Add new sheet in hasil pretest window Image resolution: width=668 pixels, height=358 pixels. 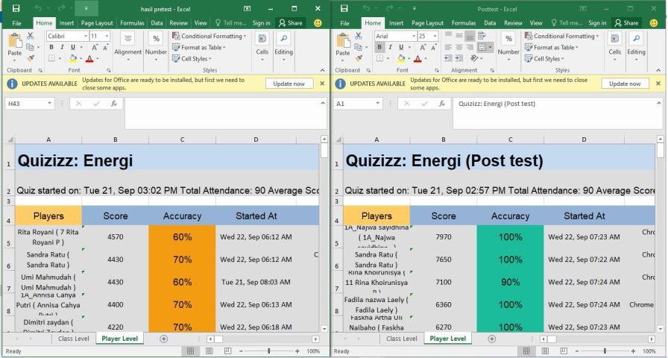(163, 339)
